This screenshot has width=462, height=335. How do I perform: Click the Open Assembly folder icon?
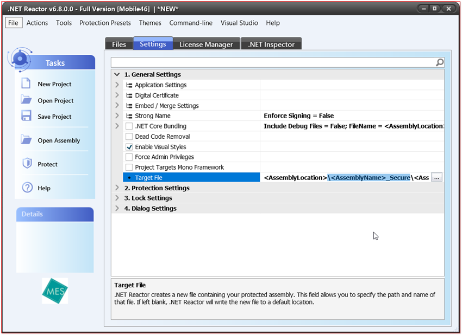[26, 140]
